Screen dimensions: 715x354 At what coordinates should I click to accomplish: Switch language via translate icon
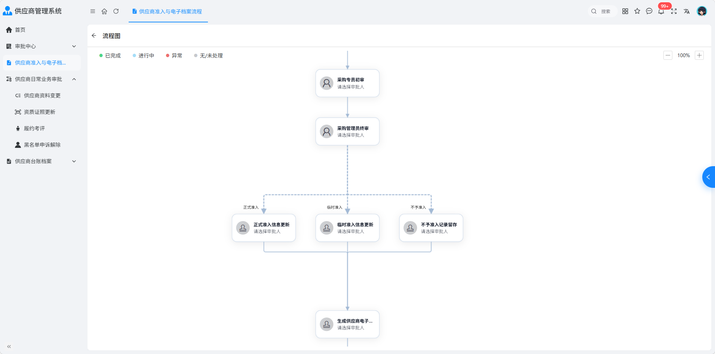687,11
